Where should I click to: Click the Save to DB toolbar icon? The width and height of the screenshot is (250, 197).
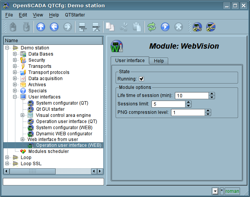click(x=26, y=27)
